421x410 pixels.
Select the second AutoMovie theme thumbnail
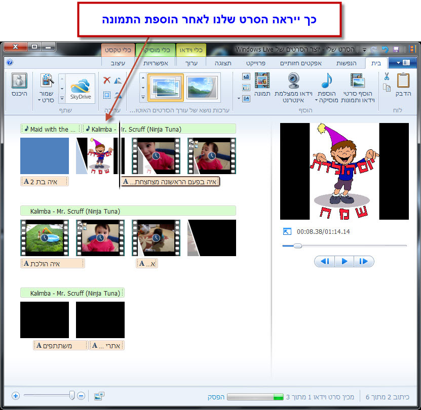202,88
